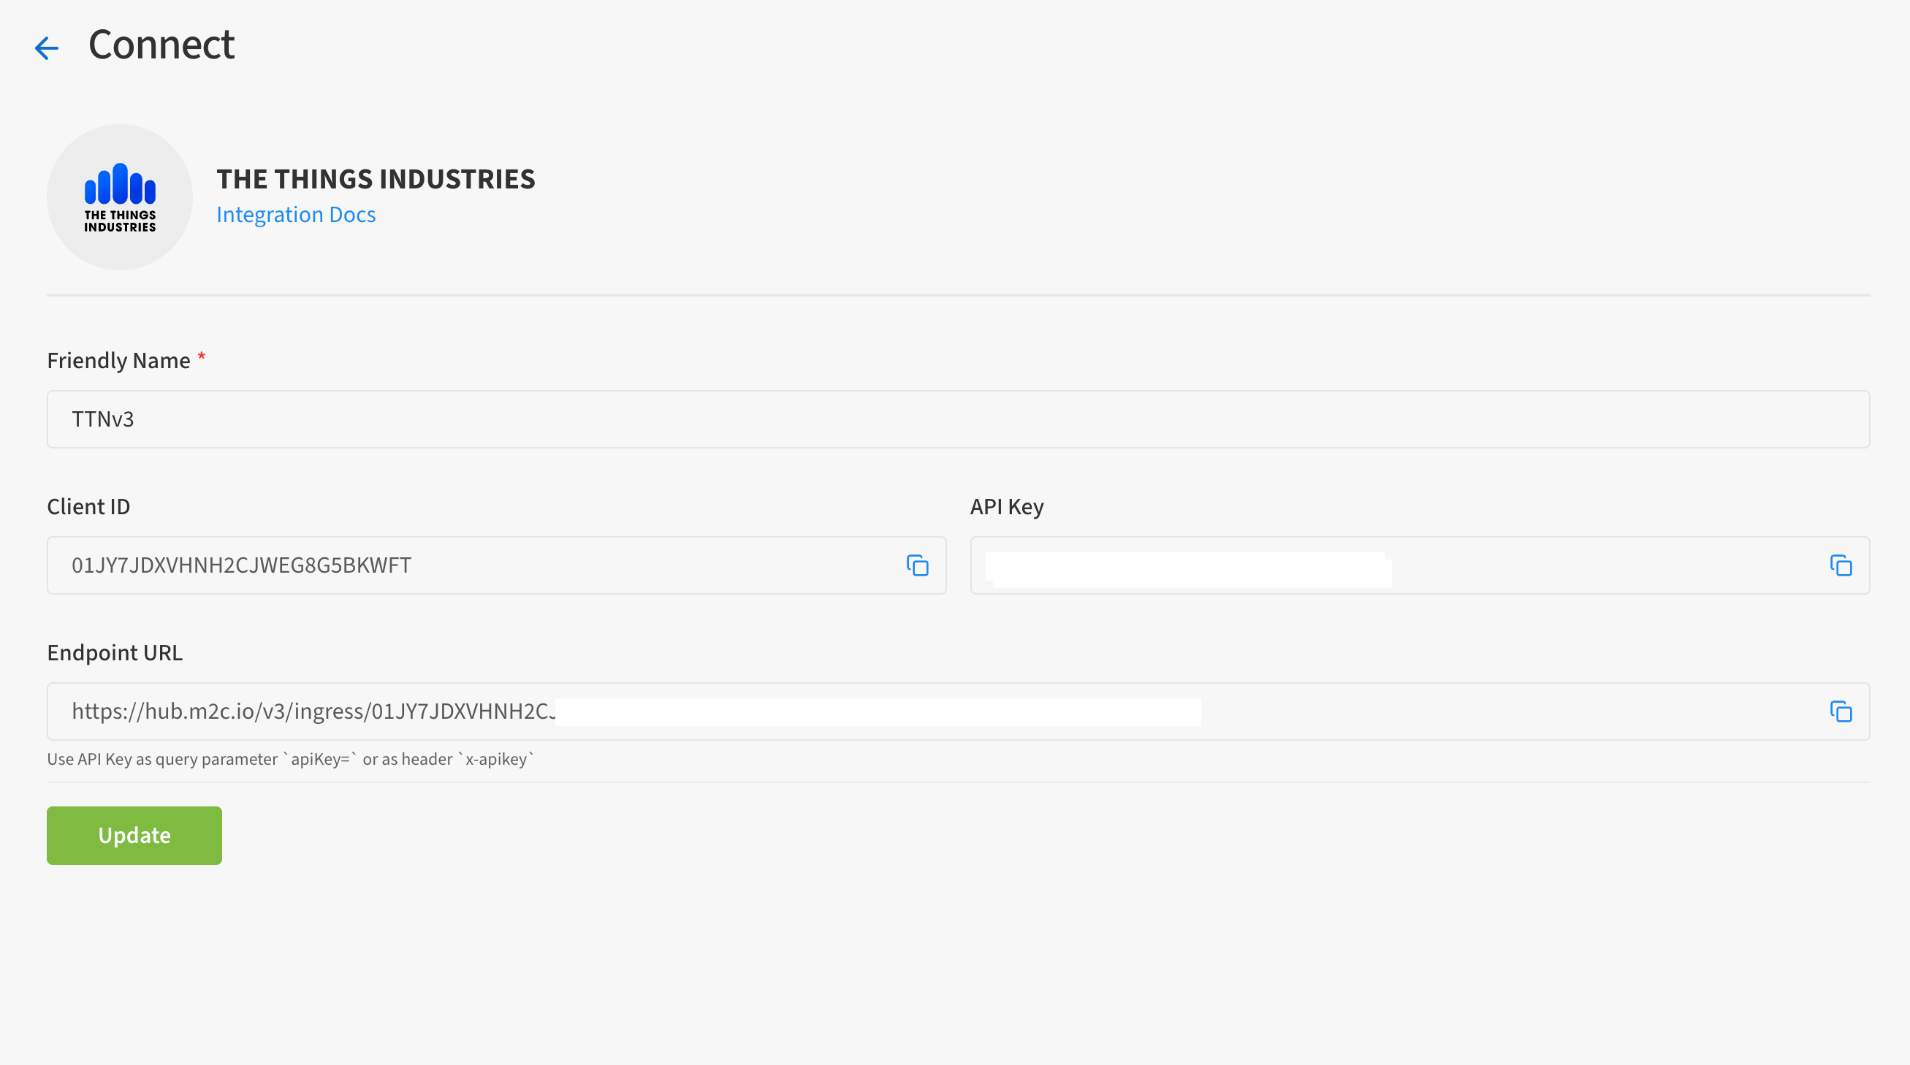Click the API Key label
The image size is (1910, 1065).
pyautogui.click(x=1006, y=507)
